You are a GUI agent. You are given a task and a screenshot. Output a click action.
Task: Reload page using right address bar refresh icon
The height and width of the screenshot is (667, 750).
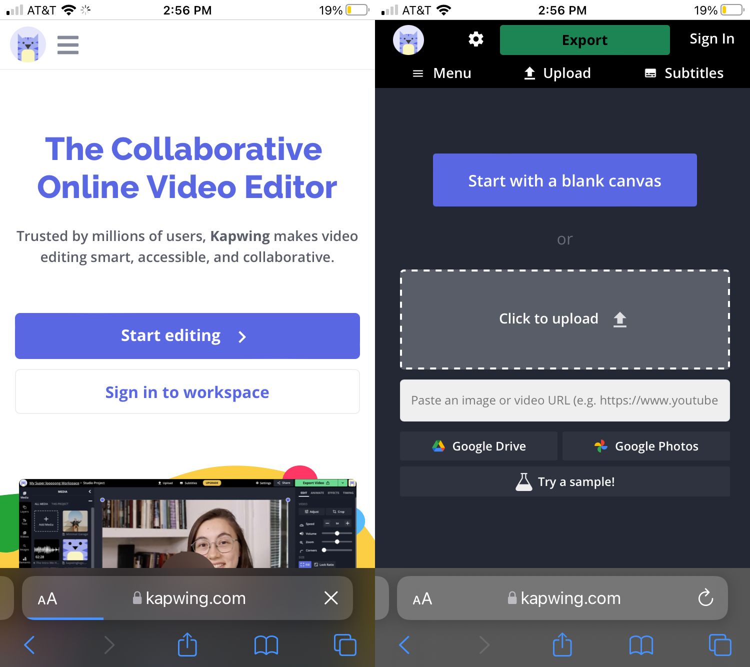pyautogui.click(x=705, y=598)
